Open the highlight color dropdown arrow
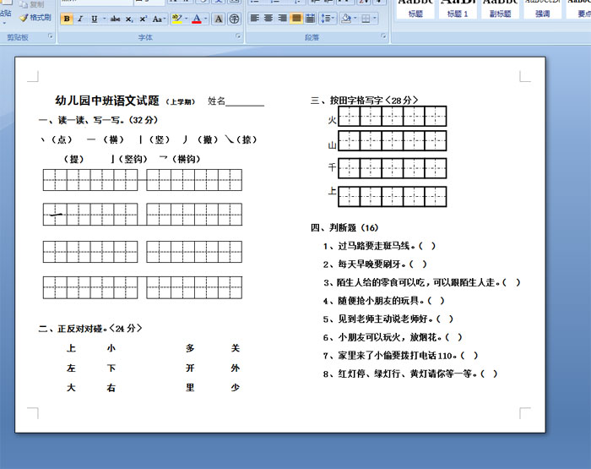 click(186, 19)
